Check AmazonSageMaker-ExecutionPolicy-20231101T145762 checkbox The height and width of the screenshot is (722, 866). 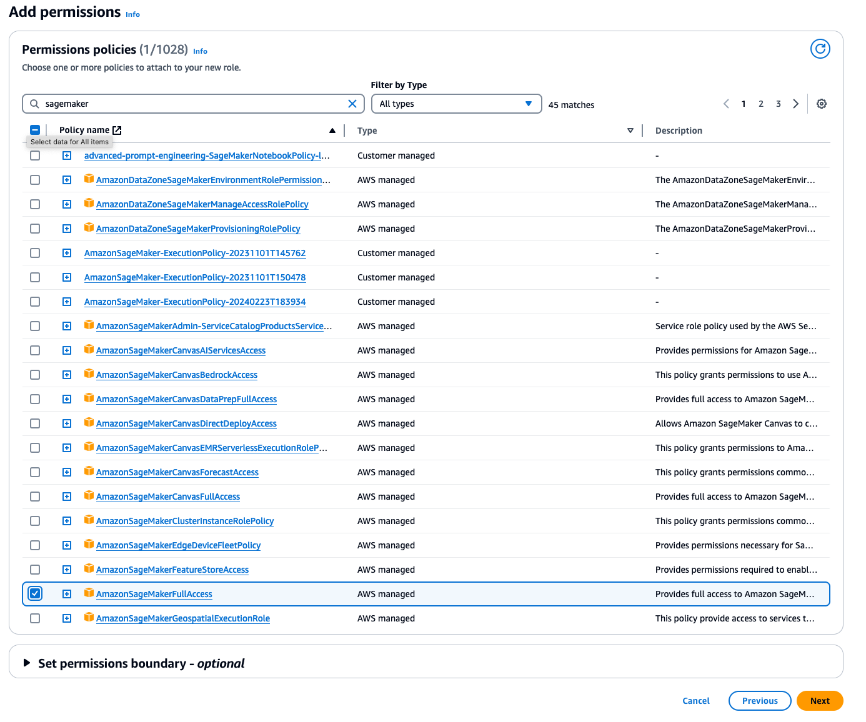[35, 253]
